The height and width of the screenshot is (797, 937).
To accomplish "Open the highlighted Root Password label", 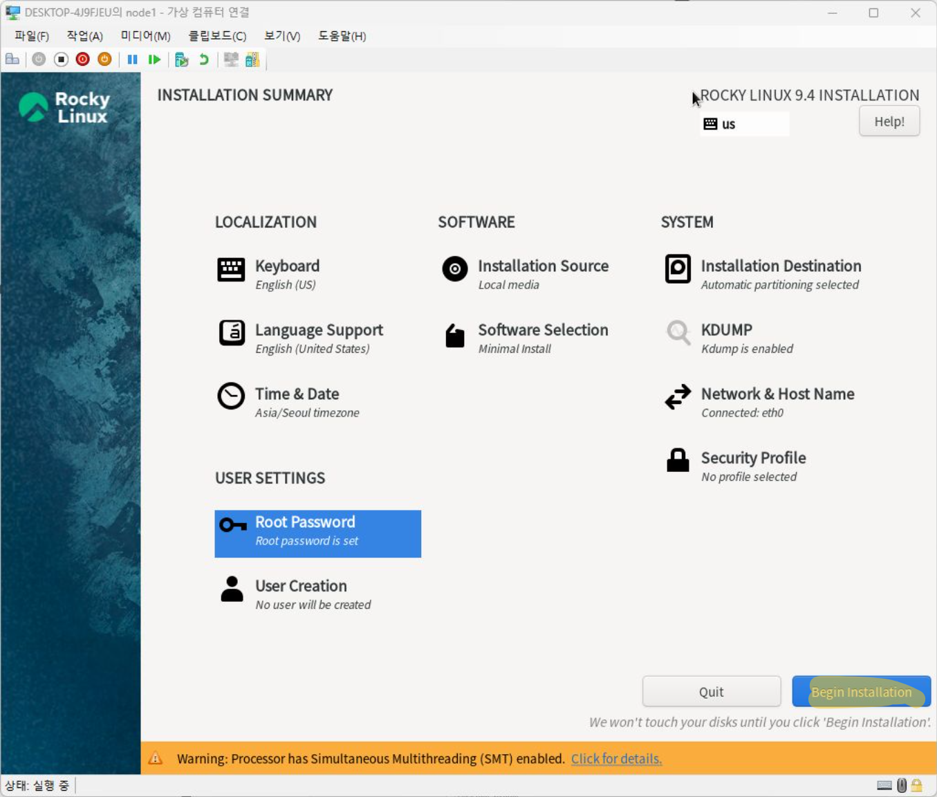I will click(305, 522).
